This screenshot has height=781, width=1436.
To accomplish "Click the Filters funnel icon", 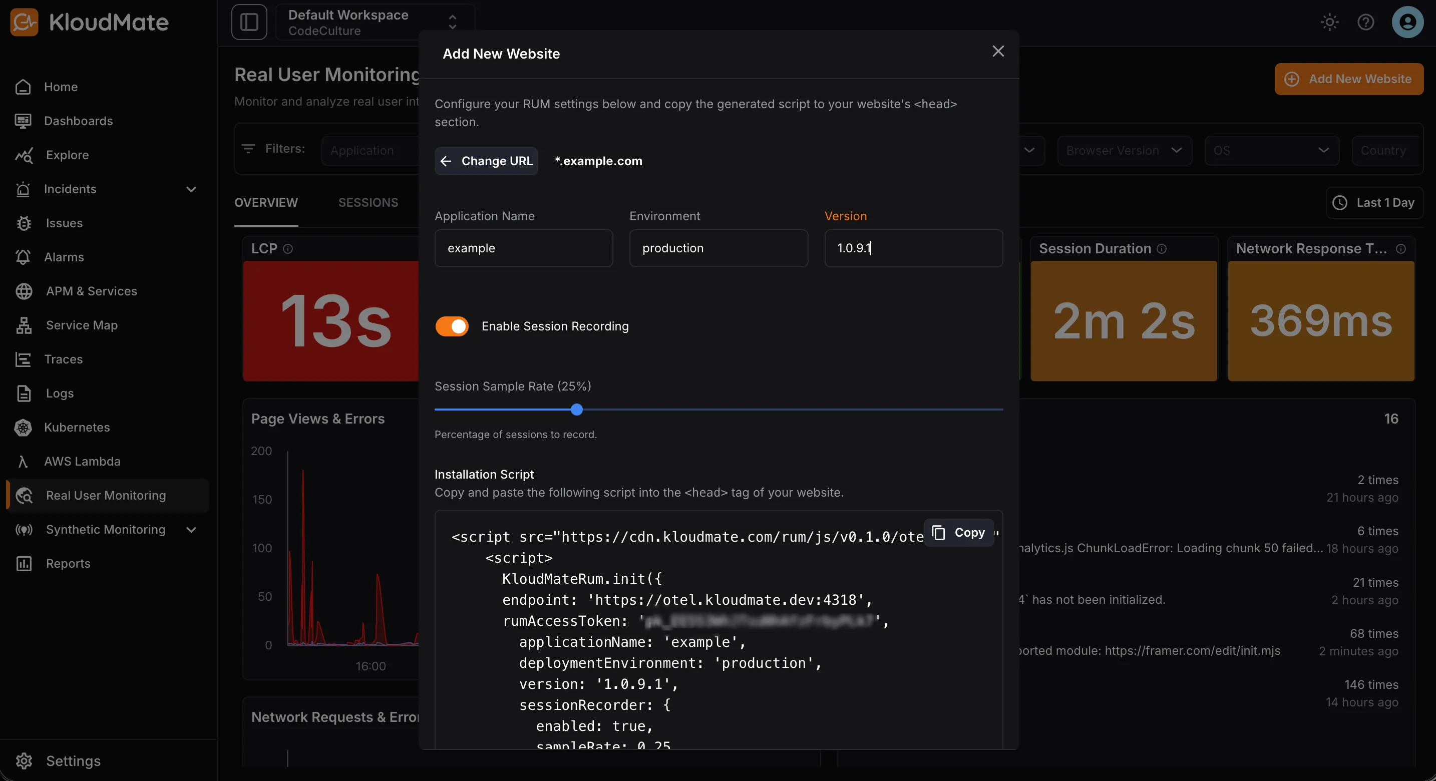I will (248, 149).
